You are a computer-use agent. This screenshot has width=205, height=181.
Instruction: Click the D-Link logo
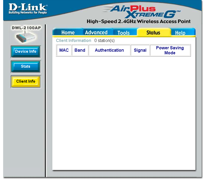coord(28,9)
